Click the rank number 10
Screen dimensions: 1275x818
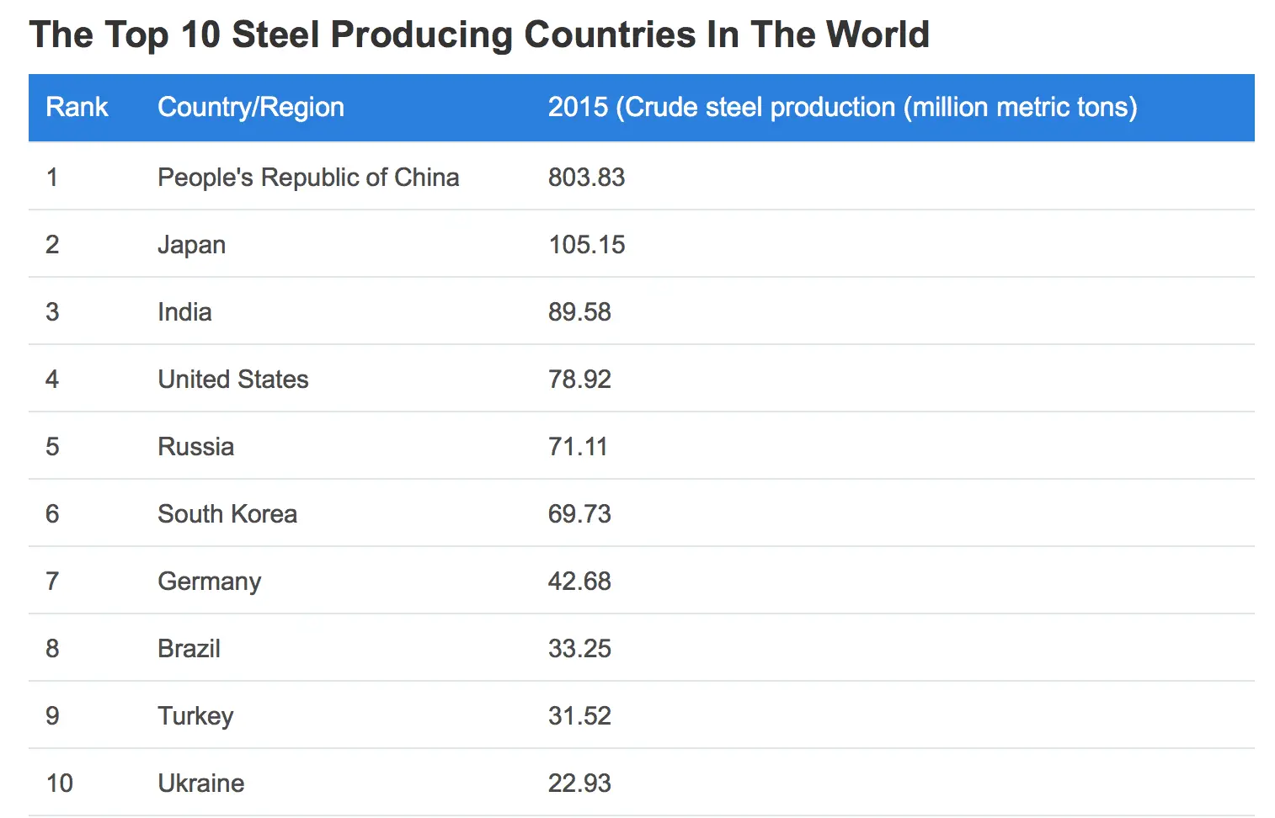[x=60, y=783]
